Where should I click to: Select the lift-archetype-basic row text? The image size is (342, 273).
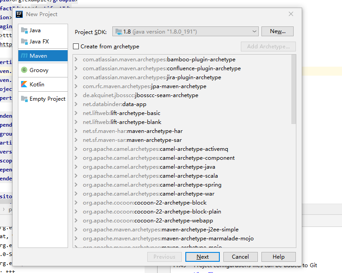121,113
